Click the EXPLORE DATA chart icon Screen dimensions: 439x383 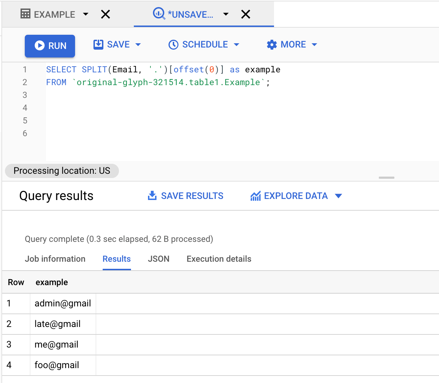[x=255, y=196]
